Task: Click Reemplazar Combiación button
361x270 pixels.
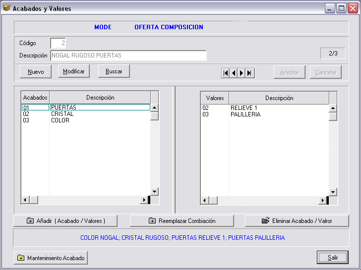Action: [x=182, y=221]
